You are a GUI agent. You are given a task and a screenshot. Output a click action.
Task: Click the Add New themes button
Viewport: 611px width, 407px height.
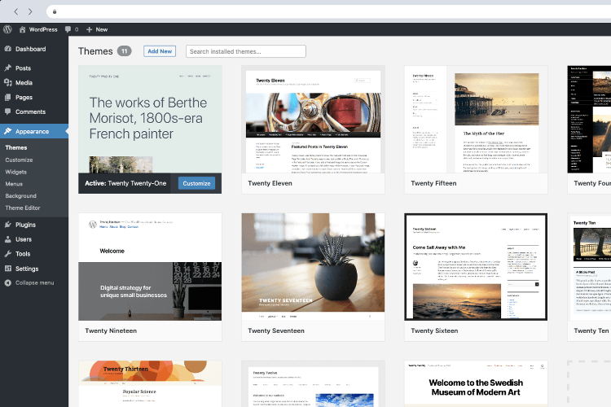pyautogui.click(x=160, y=51)
